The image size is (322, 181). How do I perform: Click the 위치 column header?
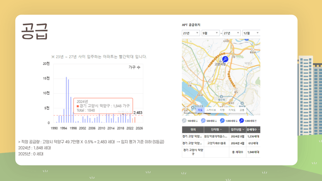[x=193, y=130]
